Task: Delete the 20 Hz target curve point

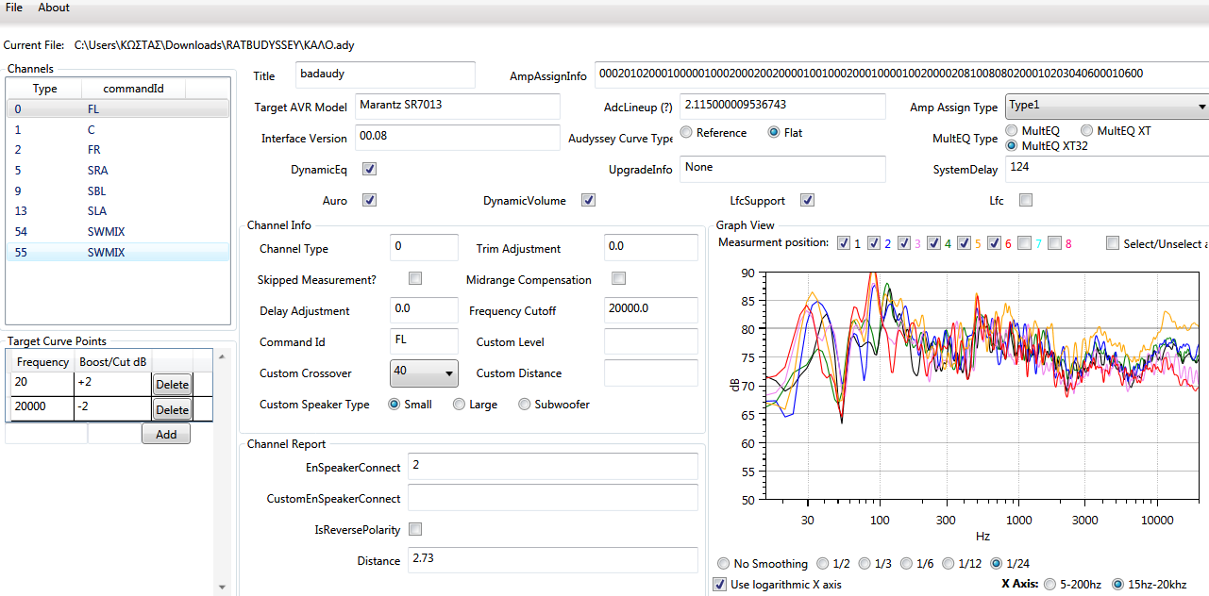Action: click(x=172, y=385)
